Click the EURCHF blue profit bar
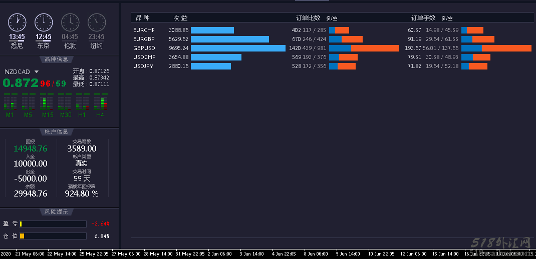 pos(212,30)
